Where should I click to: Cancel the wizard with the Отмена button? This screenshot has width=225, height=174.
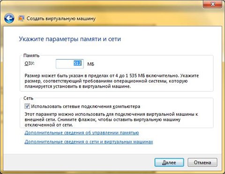click(x=202, y=162)
